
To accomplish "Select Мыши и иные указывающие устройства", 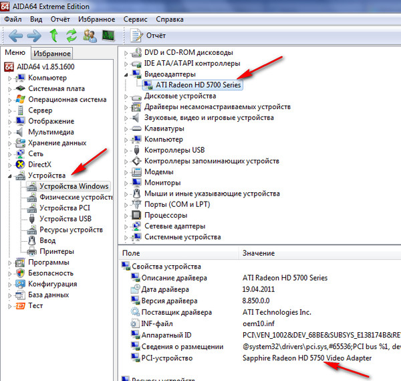I will click(212, 194).
